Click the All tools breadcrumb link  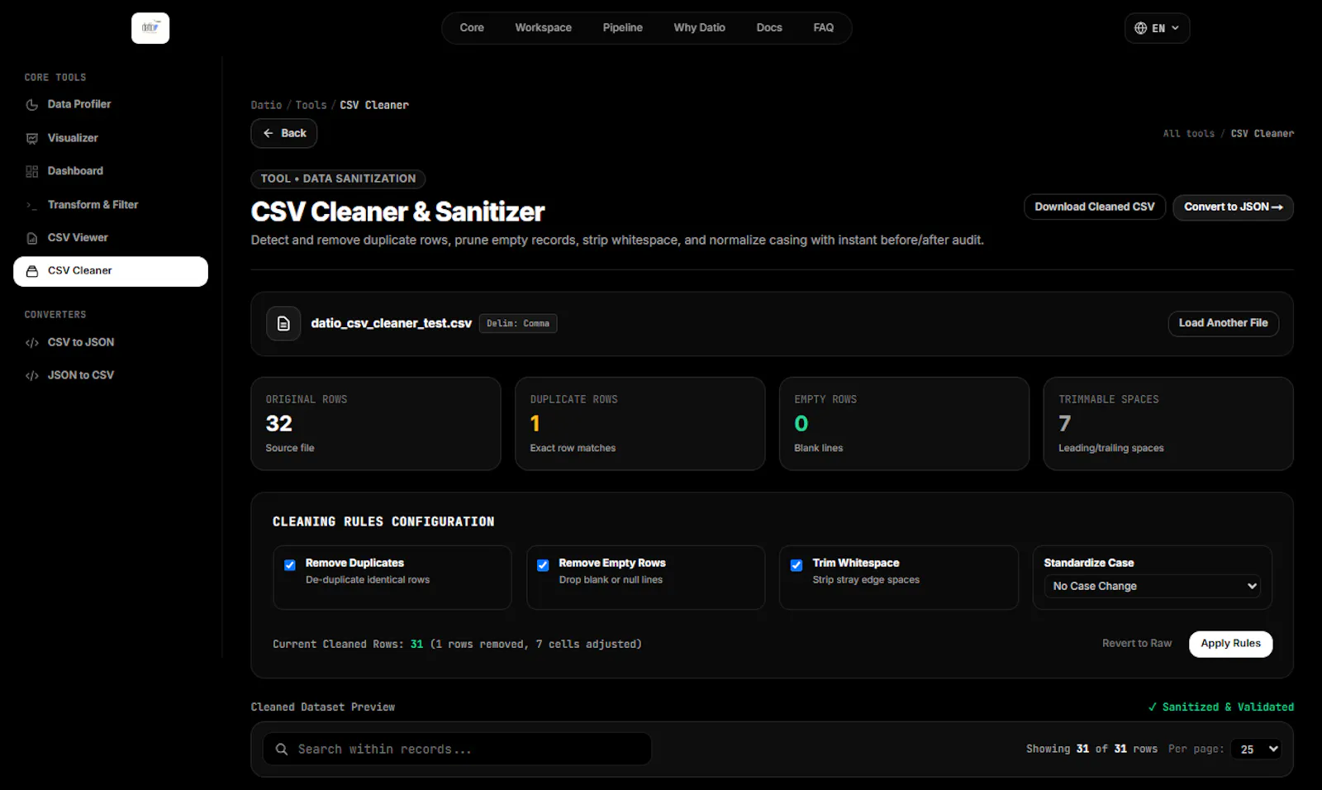[x=1189, y=133]
